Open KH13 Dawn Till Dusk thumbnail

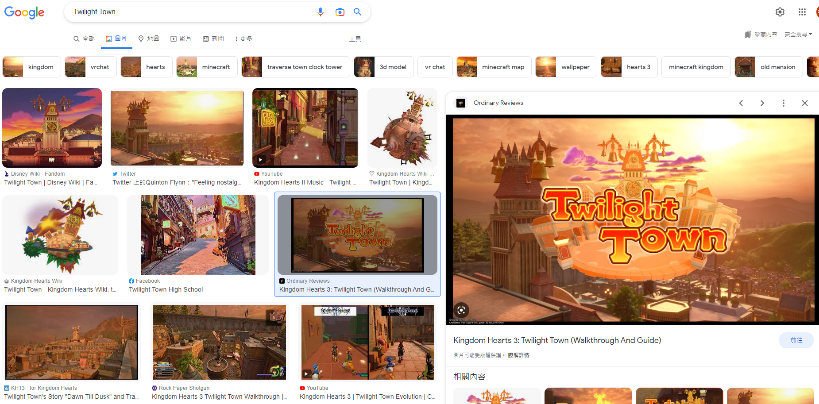click(72, 342)
